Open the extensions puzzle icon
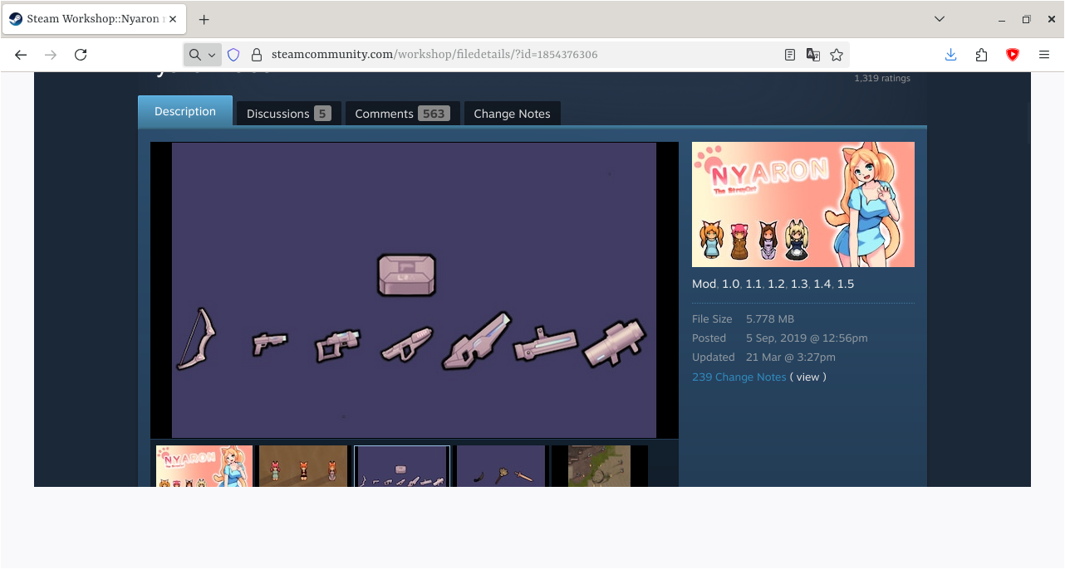 pos(982,55)
